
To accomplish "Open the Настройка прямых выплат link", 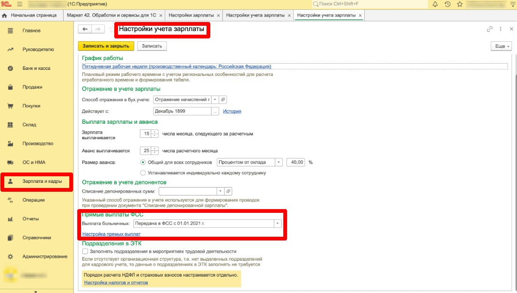I will [111, 234].
